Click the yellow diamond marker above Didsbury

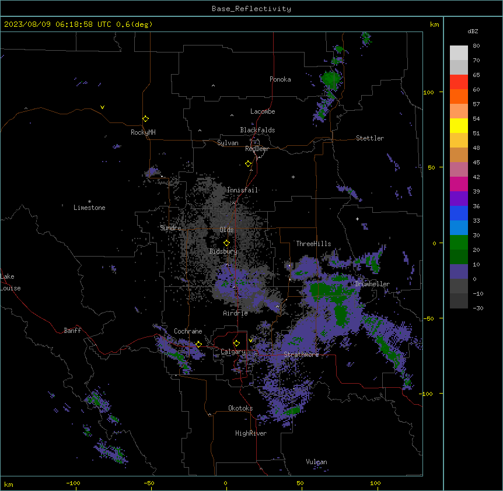pyautogui.click(x=227, y=243)
